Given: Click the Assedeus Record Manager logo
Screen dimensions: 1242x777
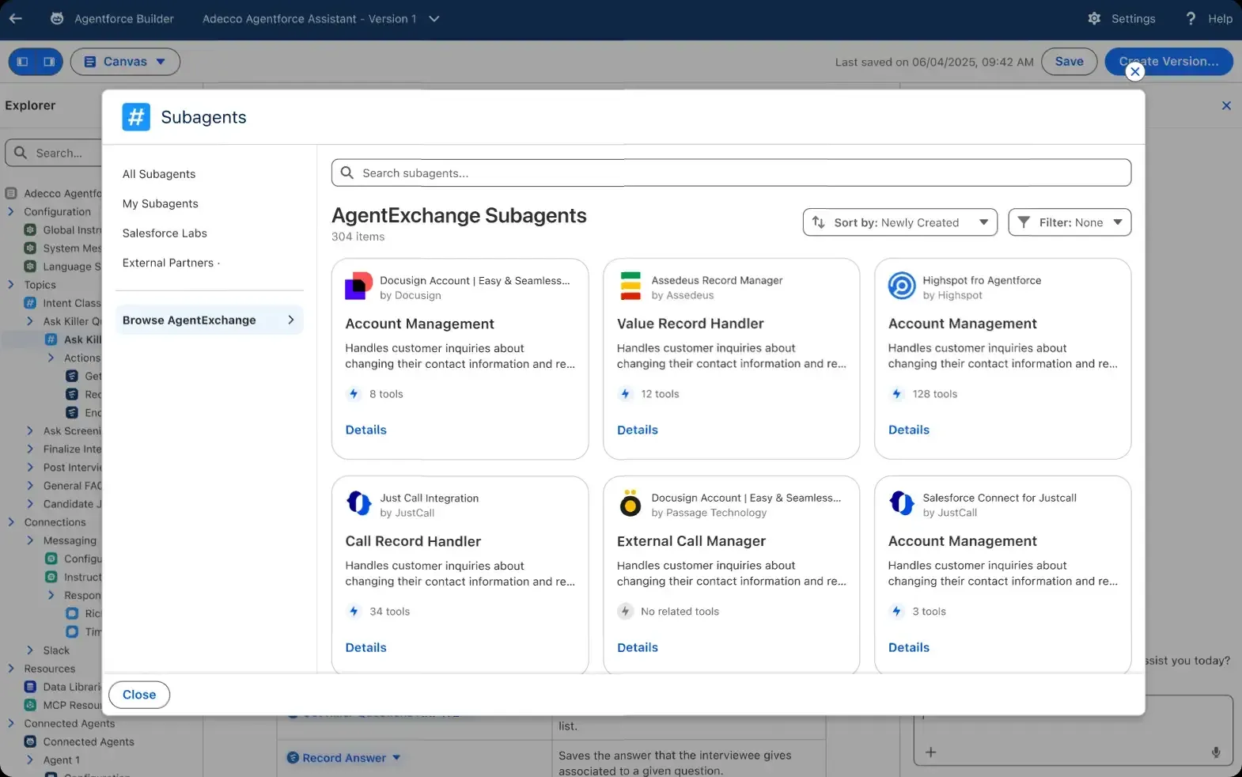Looking at the screenshot, I should 630,286.
